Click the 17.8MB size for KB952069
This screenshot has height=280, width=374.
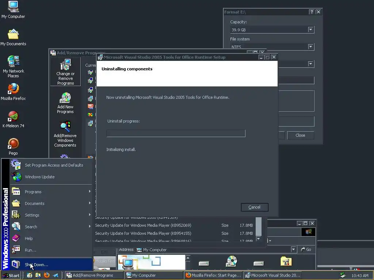coord(246,225)
